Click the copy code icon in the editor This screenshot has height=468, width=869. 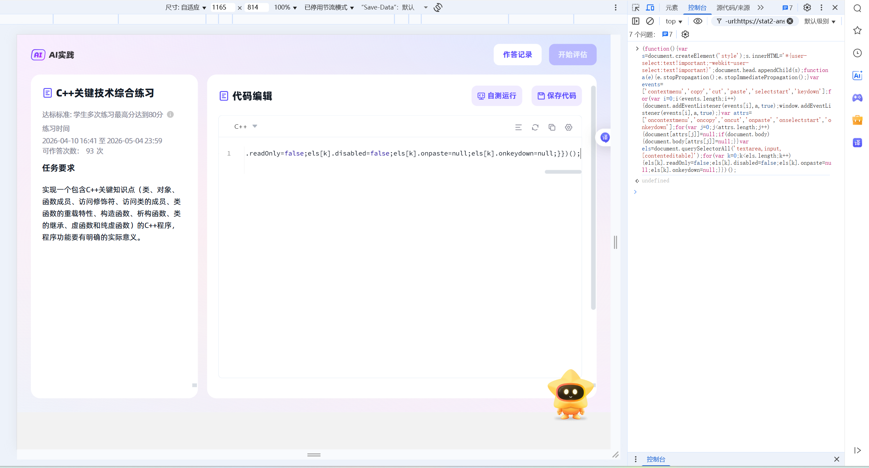pyautogui.click(x=552, y=127)
